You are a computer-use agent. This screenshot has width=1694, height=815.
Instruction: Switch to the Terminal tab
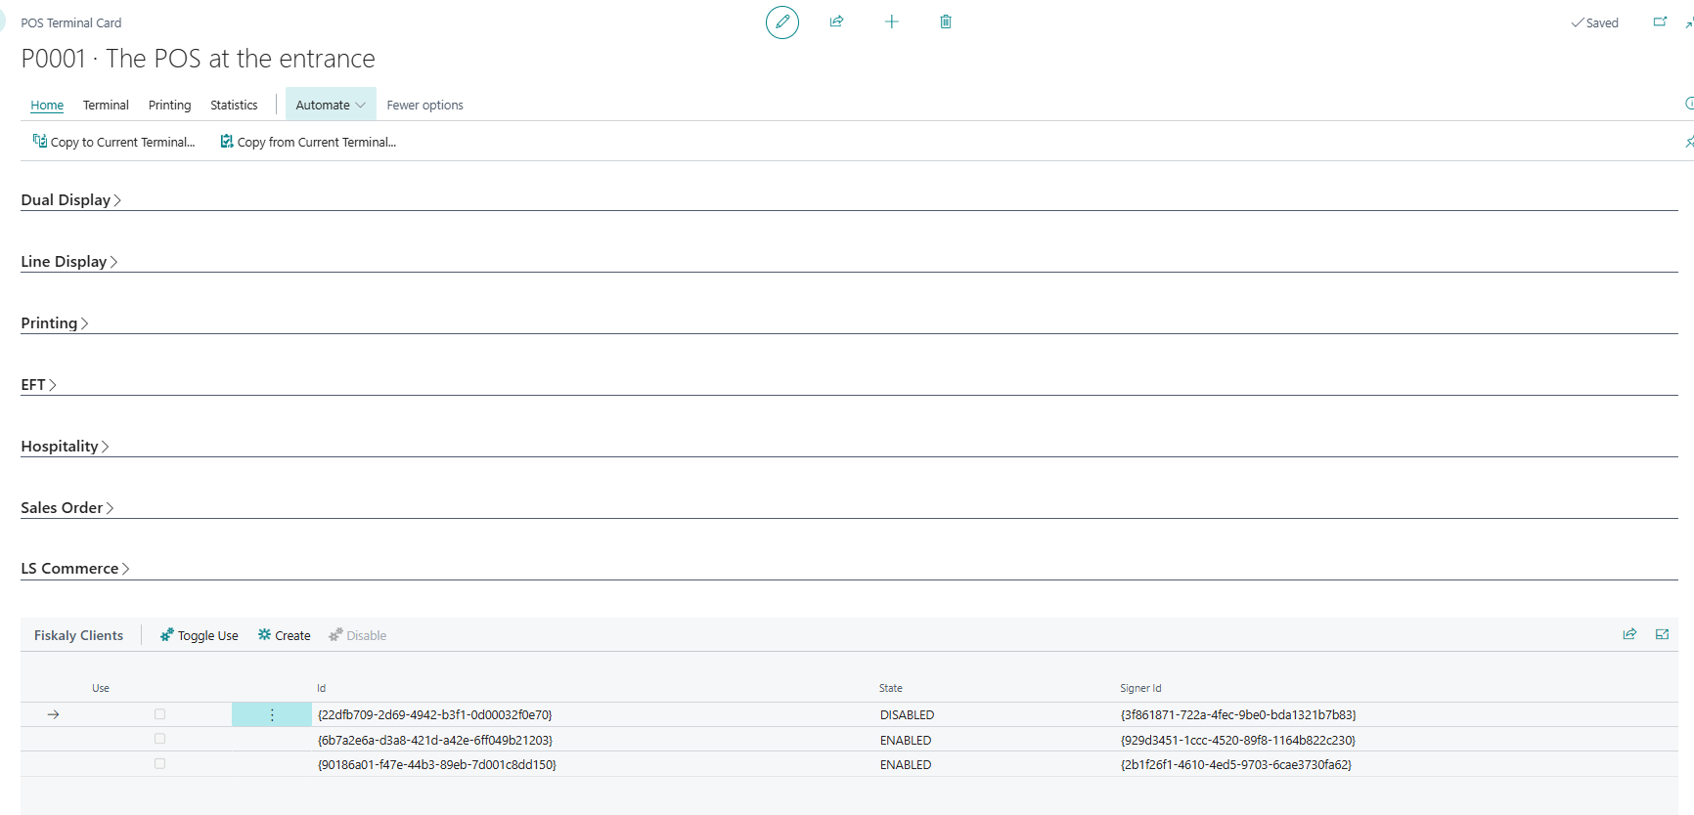tap(106, 105)
